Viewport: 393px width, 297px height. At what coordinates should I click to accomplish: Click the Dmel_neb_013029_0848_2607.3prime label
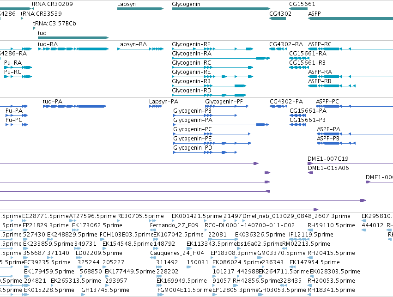[x=296, y=216]
